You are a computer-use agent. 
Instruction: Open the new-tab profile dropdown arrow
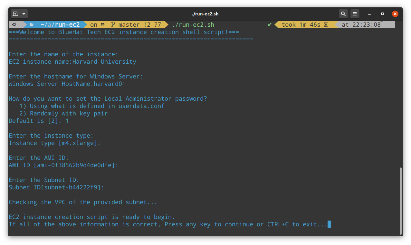click(x=23, y=14)
